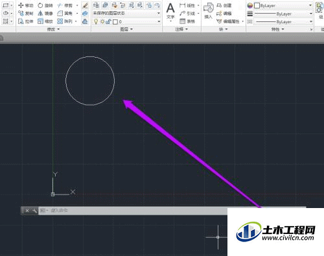Click the Layer Off icon

click(x=157, y=5)
